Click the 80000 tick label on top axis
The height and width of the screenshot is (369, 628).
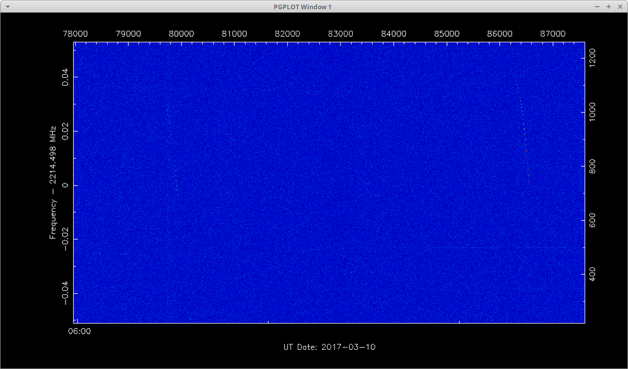[x=181, y=33]
